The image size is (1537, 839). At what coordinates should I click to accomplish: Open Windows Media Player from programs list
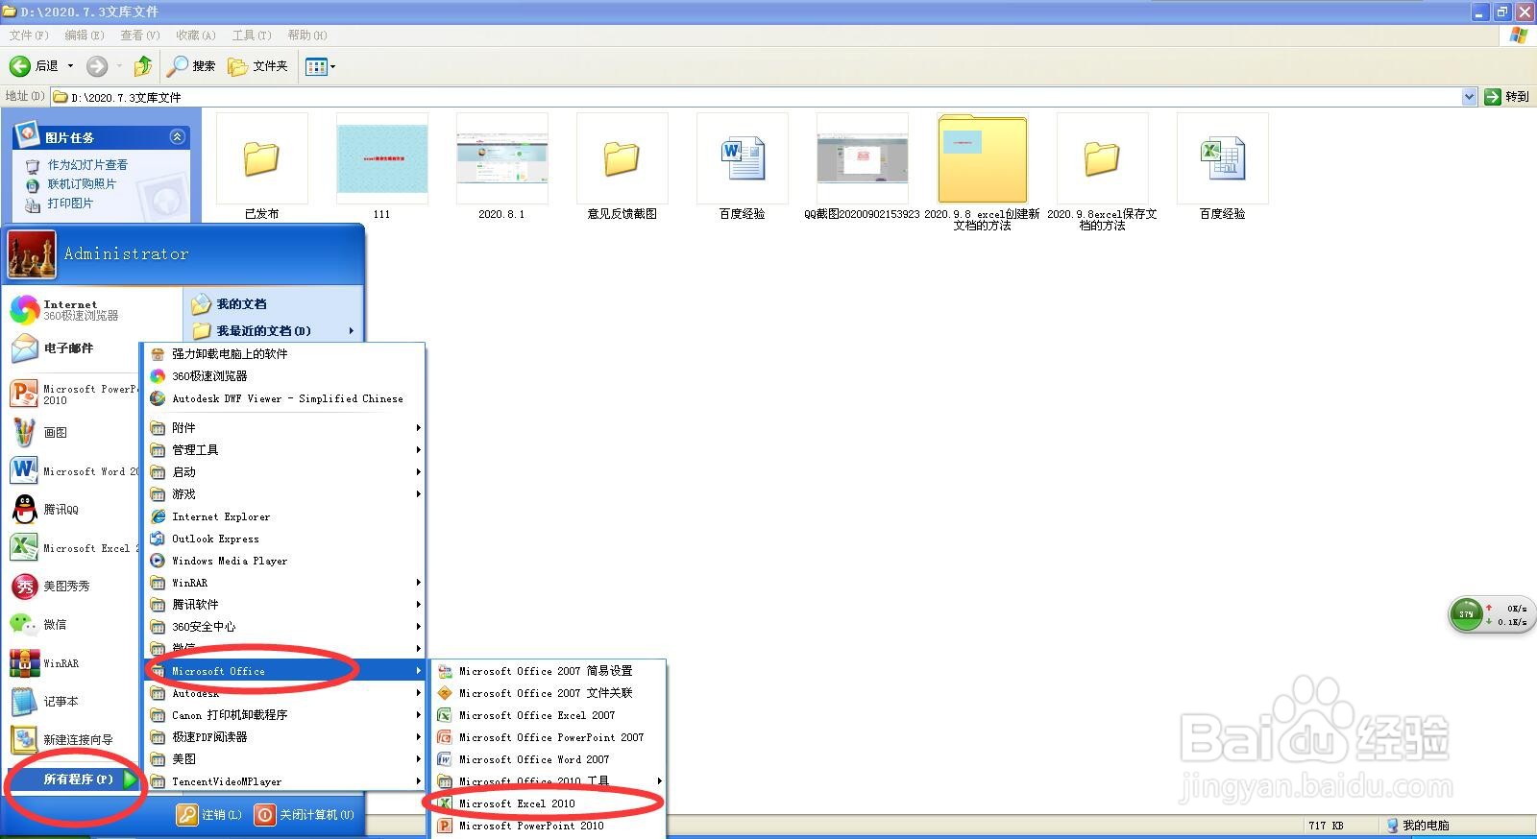point(284,561)
